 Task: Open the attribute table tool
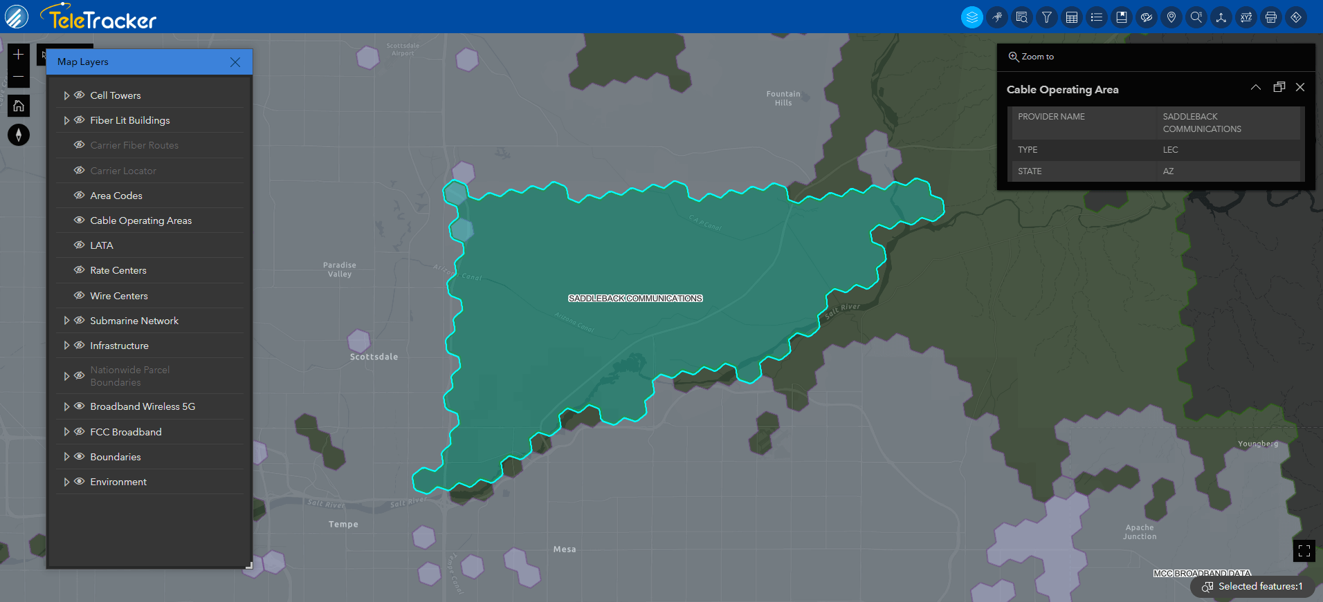point(1072,17)
